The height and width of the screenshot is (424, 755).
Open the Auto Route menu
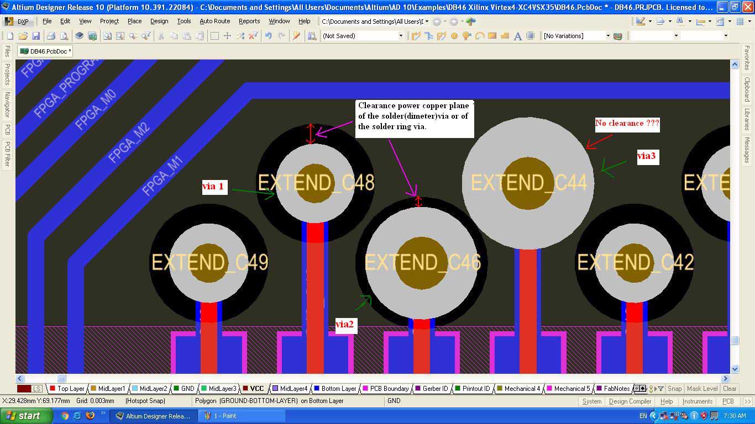coord(214,21)
